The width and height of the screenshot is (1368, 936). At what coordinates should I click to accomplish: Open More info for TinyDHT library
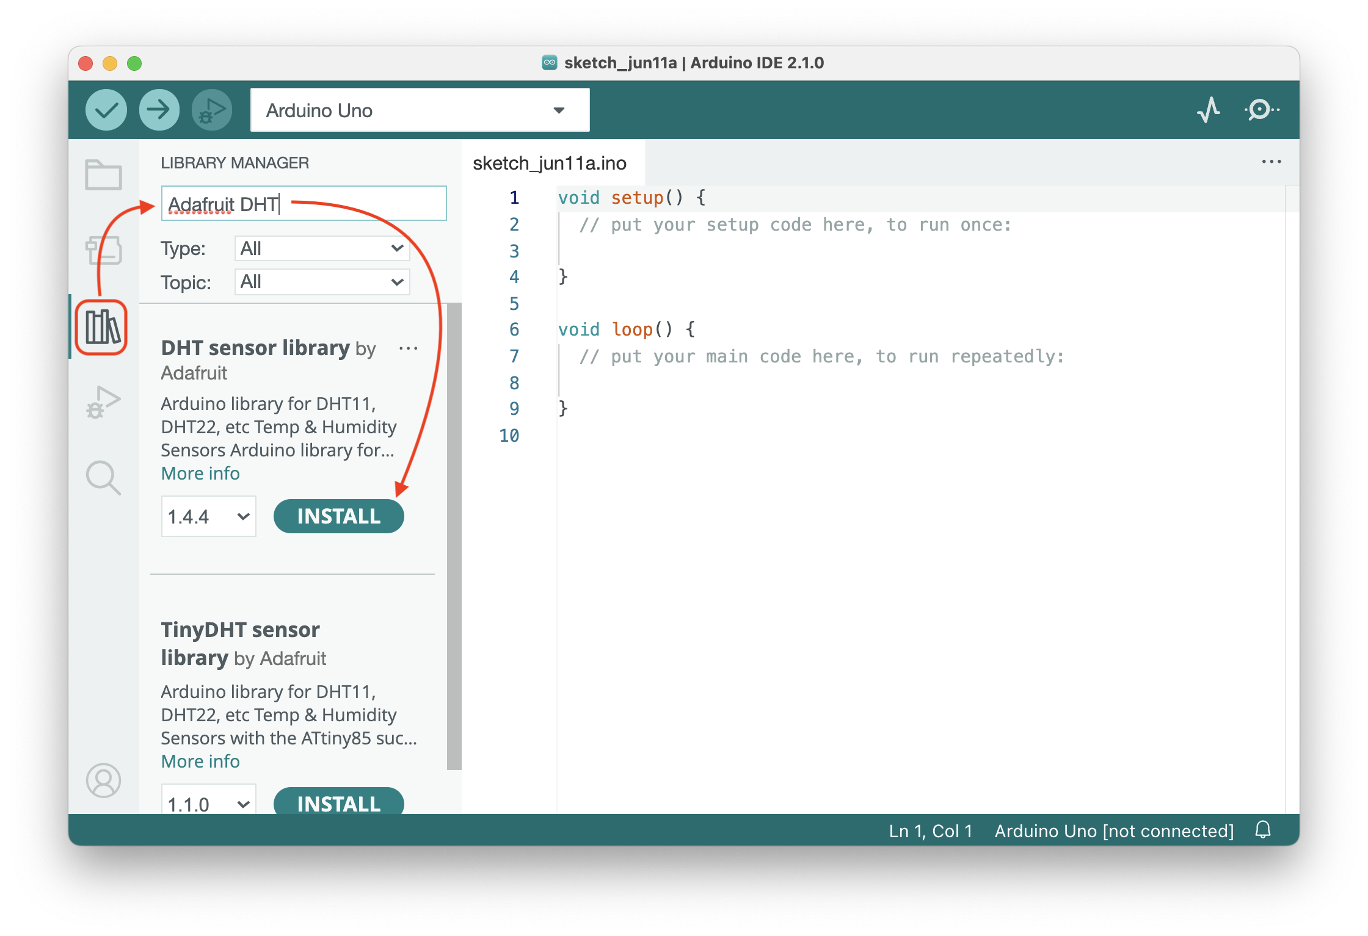pyautogui.click(x=200, y=761)
